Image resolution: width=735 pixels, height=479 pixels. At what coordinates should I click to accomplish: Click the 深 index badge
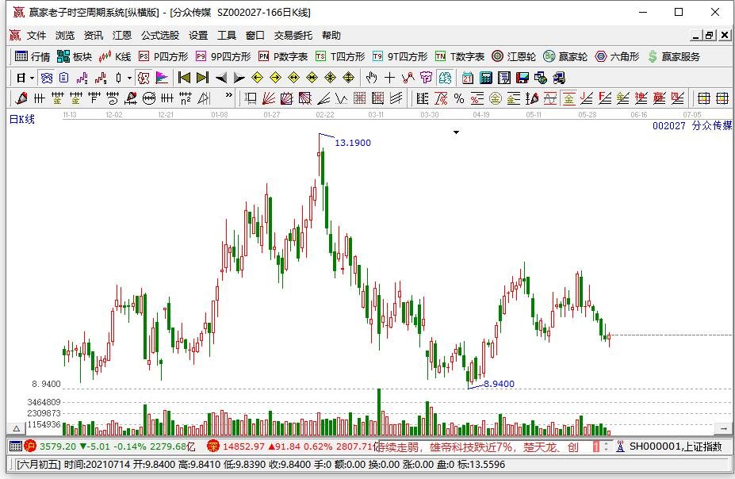coord(213,446)
